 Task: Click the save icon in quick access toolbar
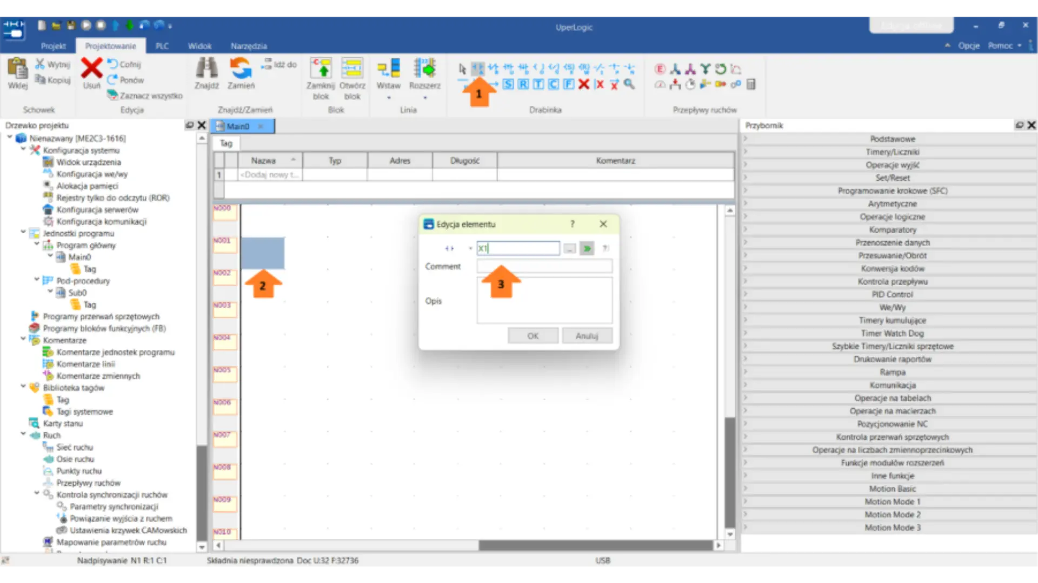pyautogui.click(x=71, y=25)
